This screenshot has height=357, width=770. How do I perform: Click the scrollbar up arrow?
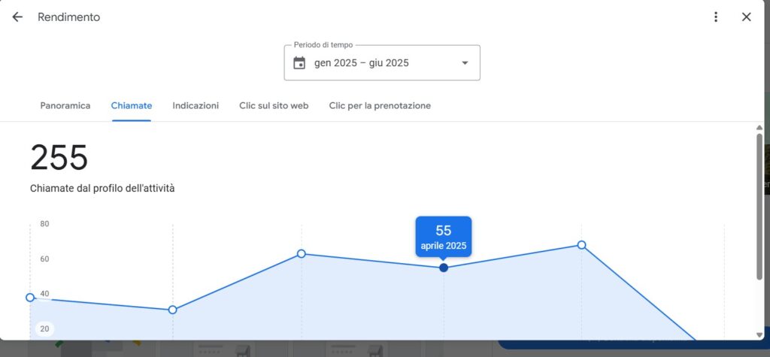coord(759,128)
